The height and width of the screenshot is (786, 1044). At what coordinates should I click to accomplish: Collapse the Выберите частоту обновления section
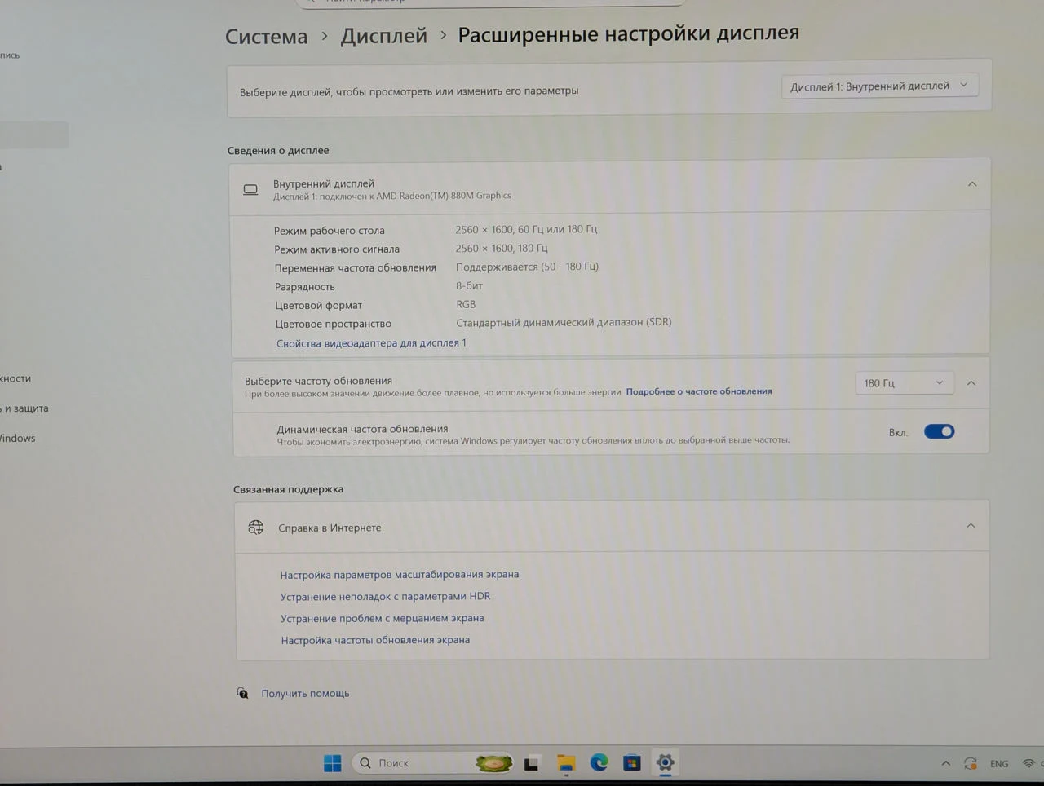click(x=971, y=383)
